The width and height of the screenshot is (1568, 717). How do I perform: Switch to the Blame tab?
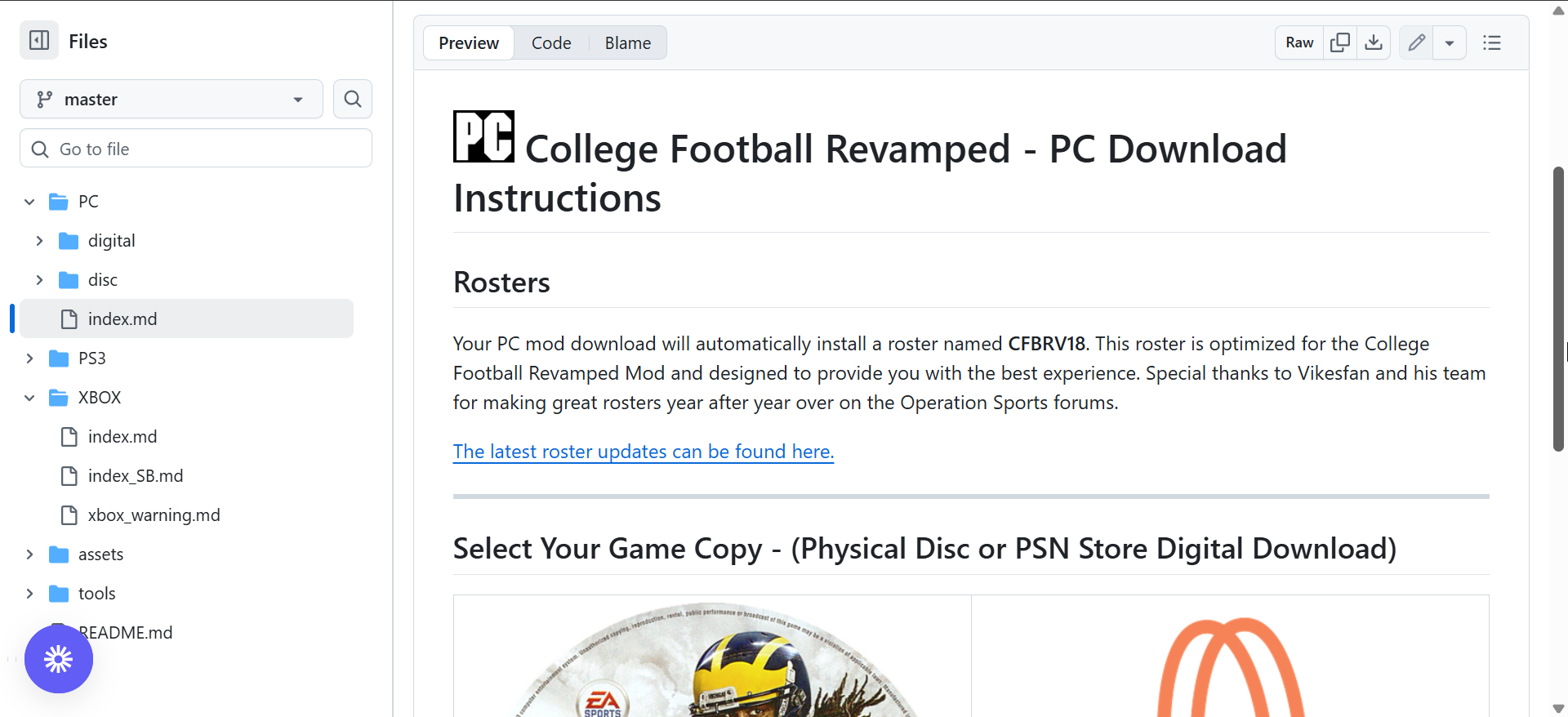click(x=627, y=42)
